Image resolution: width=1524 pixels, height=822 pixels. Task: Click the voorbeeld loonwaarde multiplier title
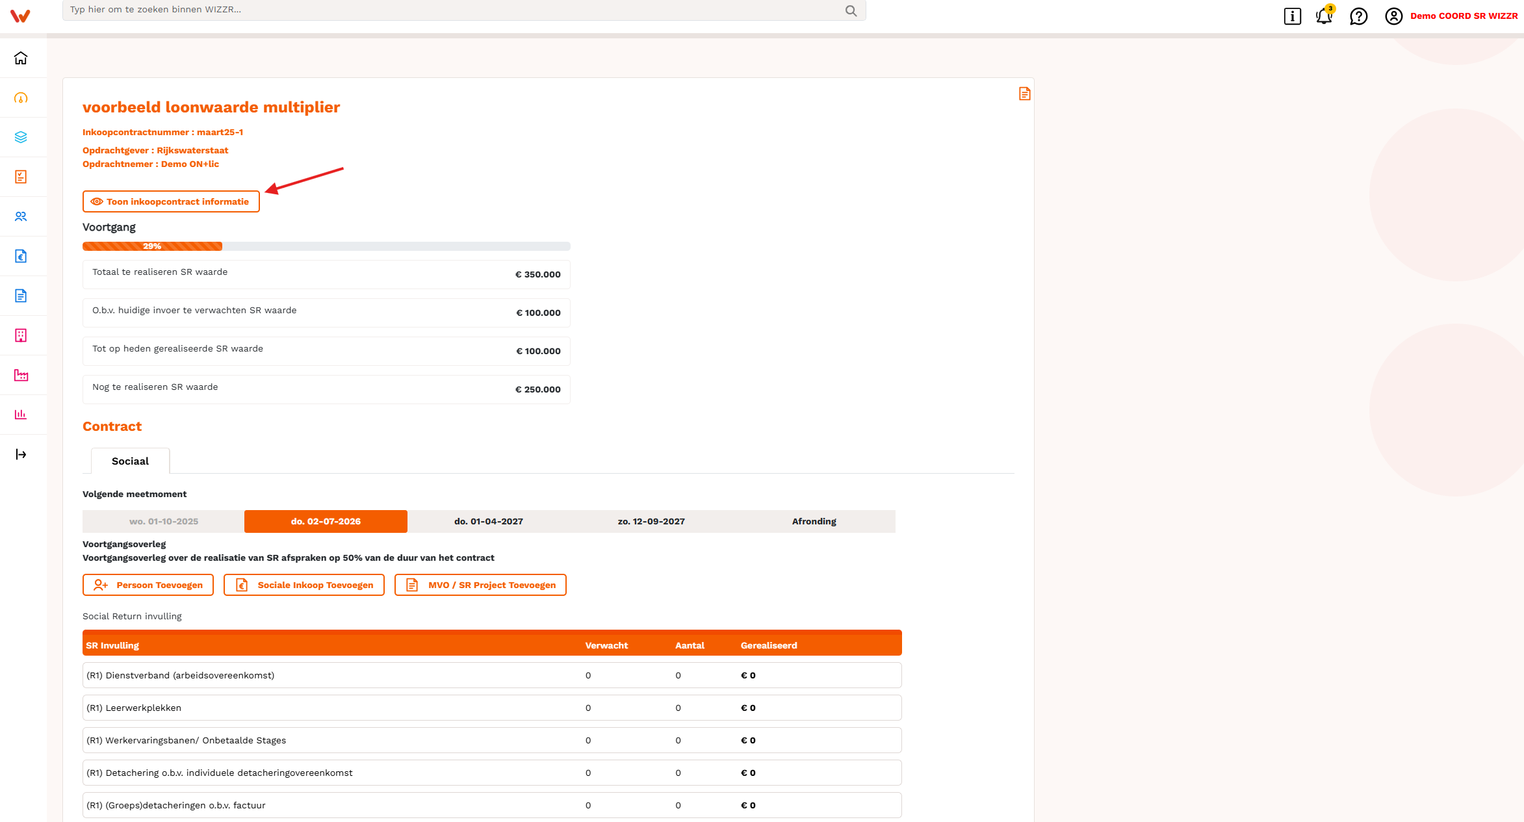tap(211, 107)
